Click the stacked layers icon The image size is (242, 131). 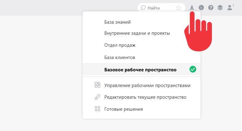(x=220, y=8)
